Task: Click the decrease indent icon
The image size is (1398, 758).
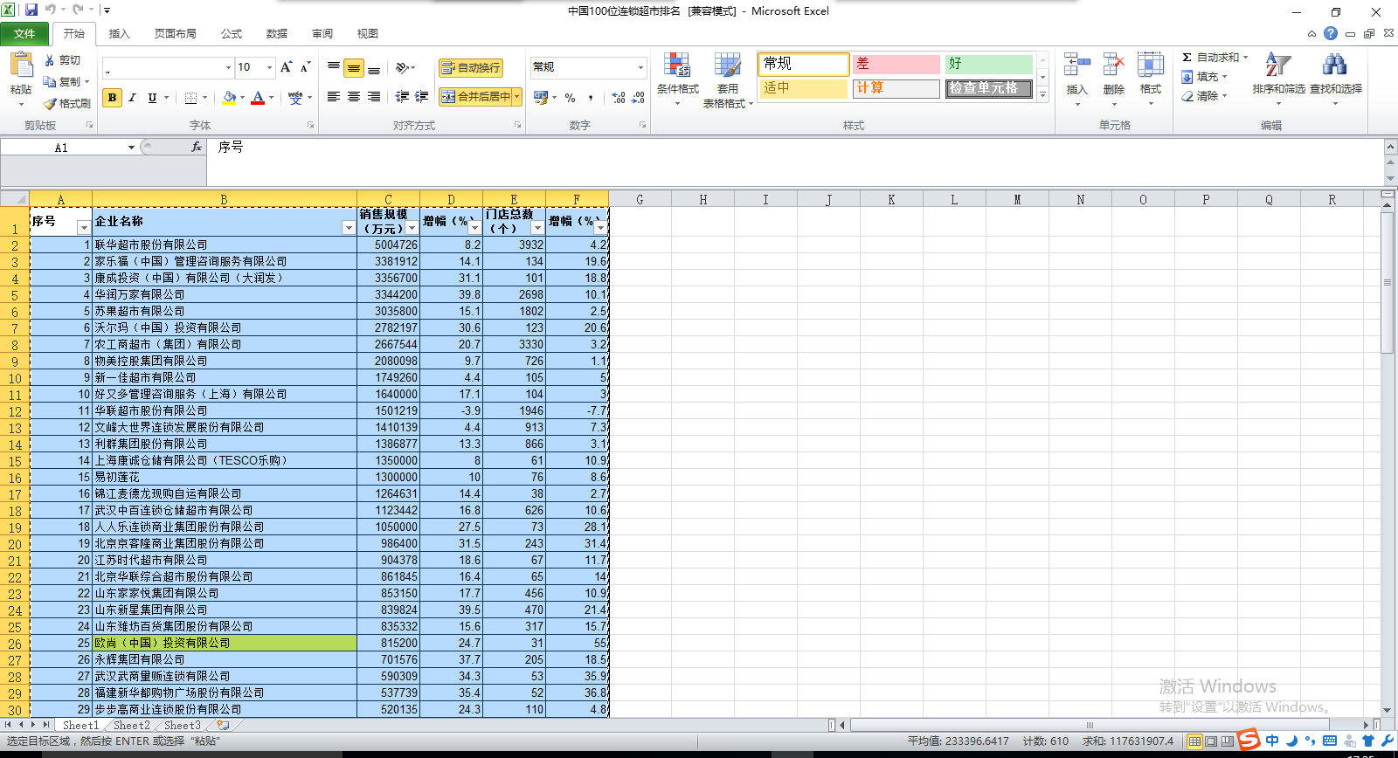Action: pos(402,97)
